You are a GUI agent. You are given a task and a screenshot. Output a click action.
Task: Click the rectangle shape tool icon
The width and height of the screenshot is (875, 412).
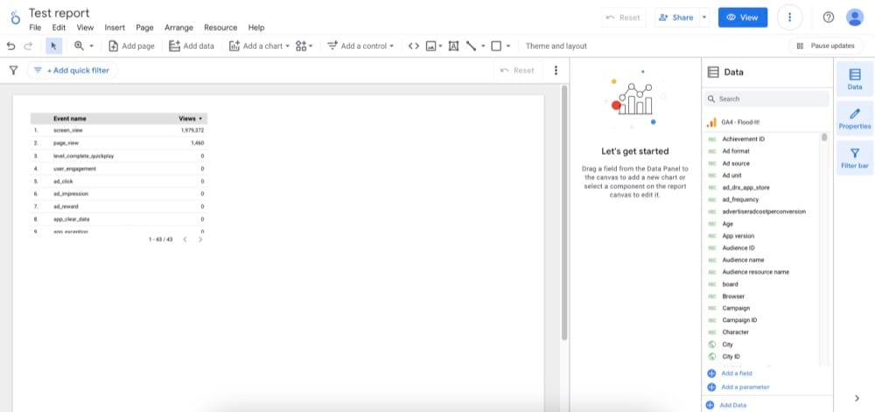coord(496,46)
